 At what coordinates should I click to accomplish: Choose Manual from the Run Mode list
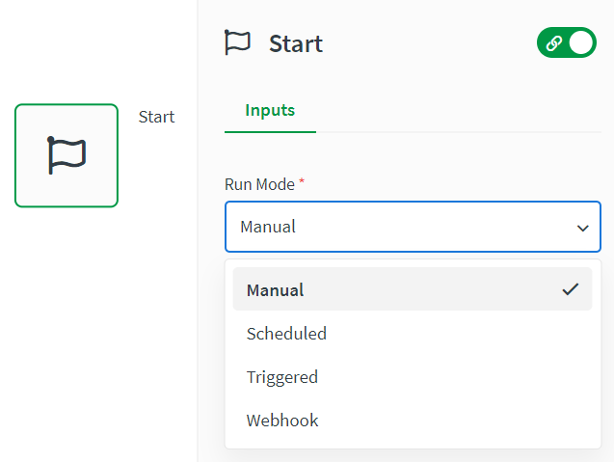tap(276, 289)
